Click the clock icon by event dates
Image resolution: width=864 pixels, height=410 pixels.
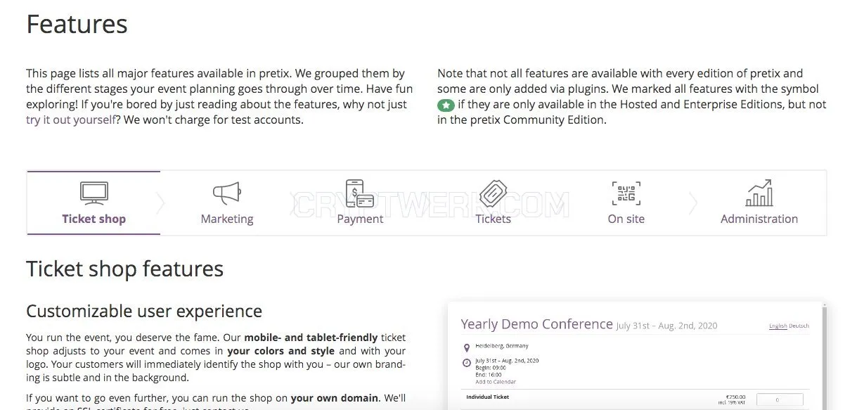click(467, 363)
